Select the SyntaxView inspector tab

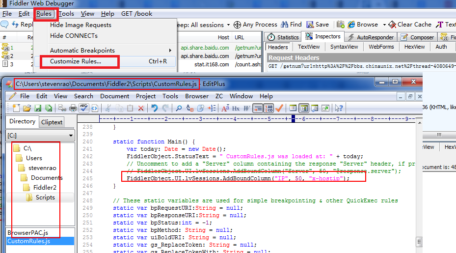(x=344, y=47)
